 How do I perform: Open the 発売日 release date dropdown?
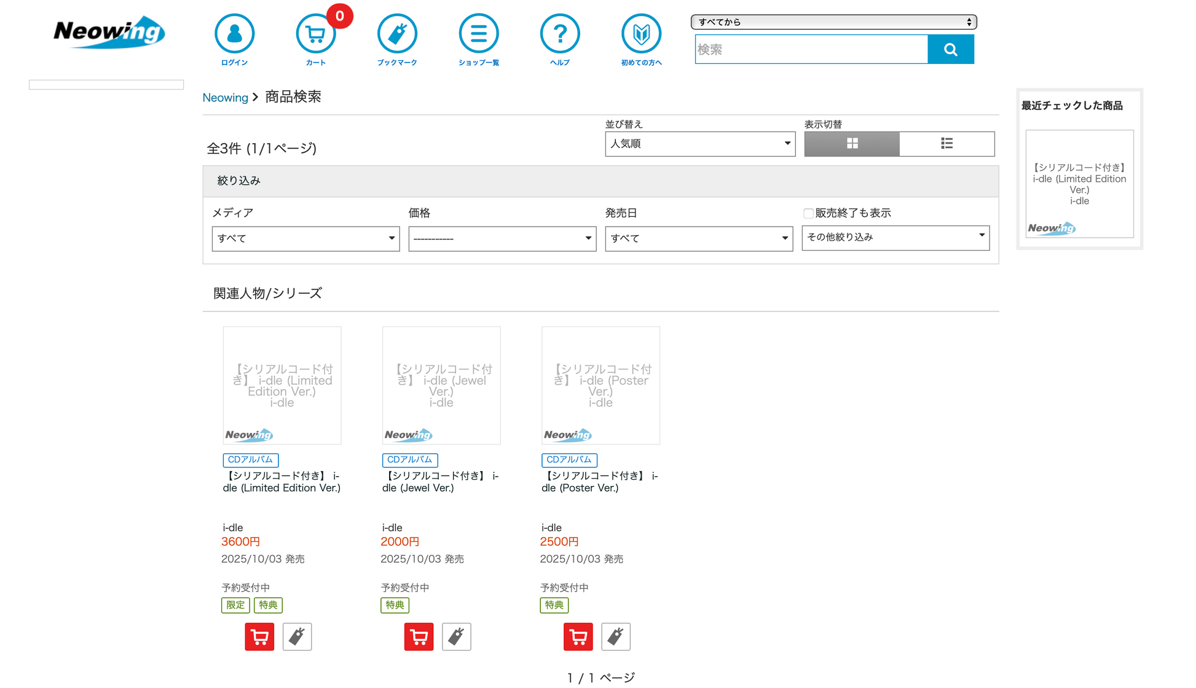pos(699,238)
